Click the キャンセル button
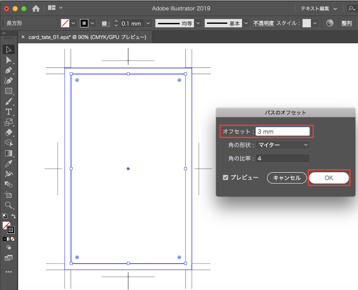The height and width of the screenshot is (290, 358). tap(286, 178)
